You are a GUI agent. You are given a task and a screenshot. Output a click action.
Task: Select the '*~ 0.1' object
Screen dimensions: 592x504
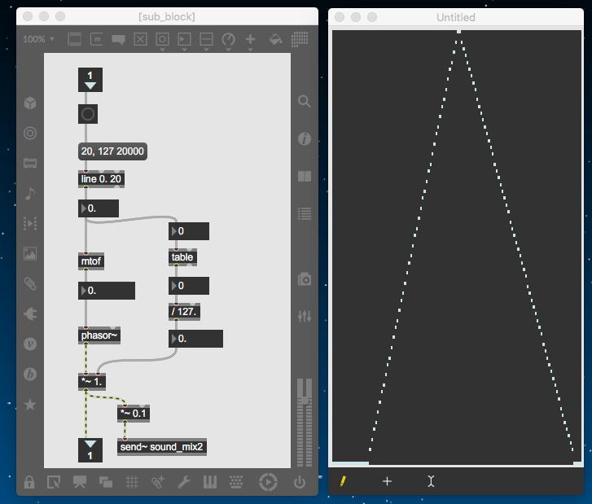134,414
